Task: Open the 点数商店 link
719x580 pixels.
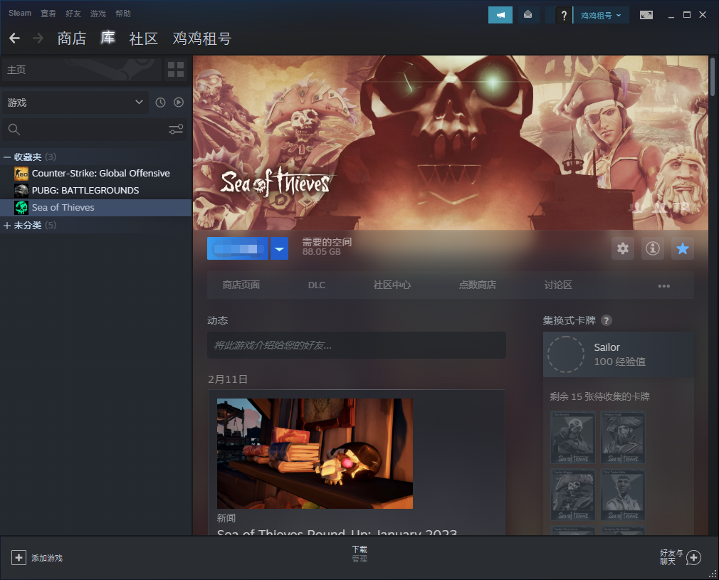Action: tap(478, 285)
